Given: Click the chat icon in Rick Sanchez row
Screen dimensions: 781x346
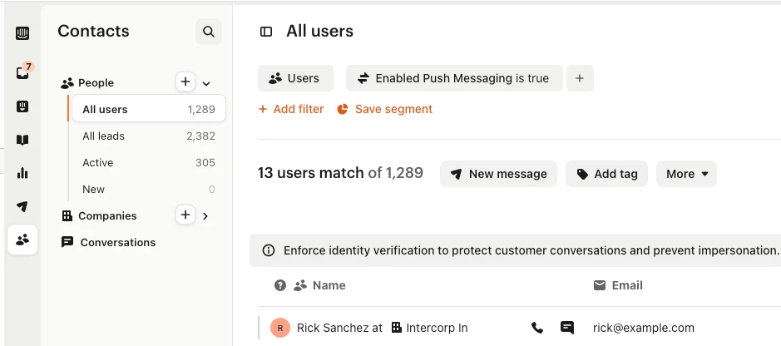Looking at the screenshot, I should pos(566,327).
